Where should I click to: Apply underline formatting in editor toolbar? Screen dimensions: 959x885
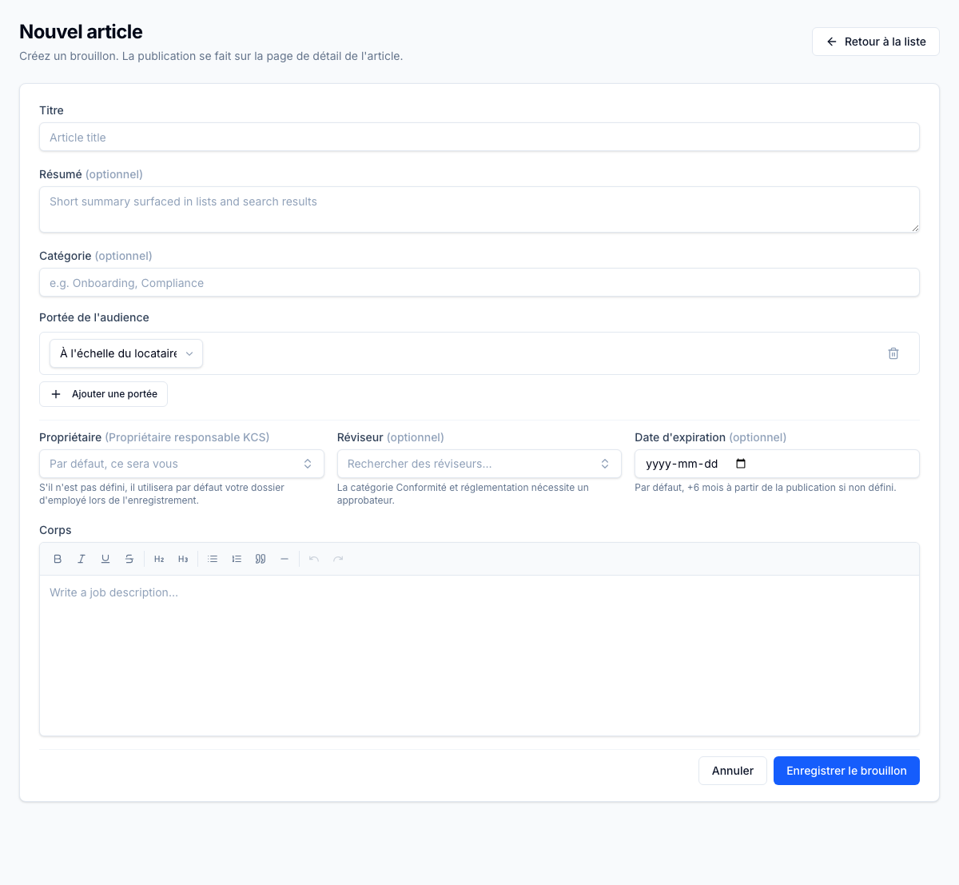click(x=105, y=559)
